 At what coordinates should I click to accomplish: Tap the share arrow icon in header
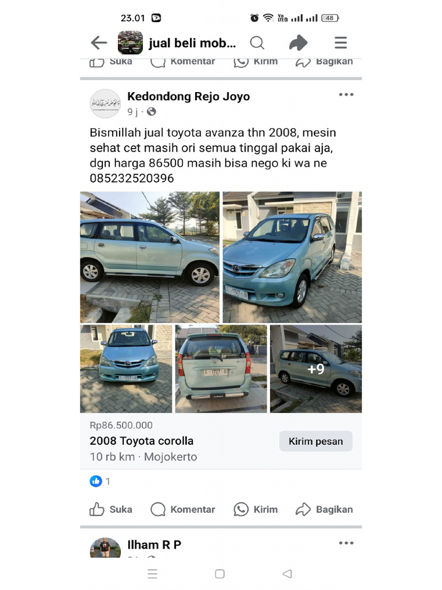(299, 43)
